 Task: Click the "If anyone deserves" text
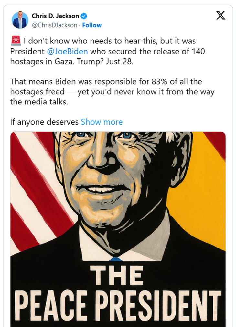[44, 122]
